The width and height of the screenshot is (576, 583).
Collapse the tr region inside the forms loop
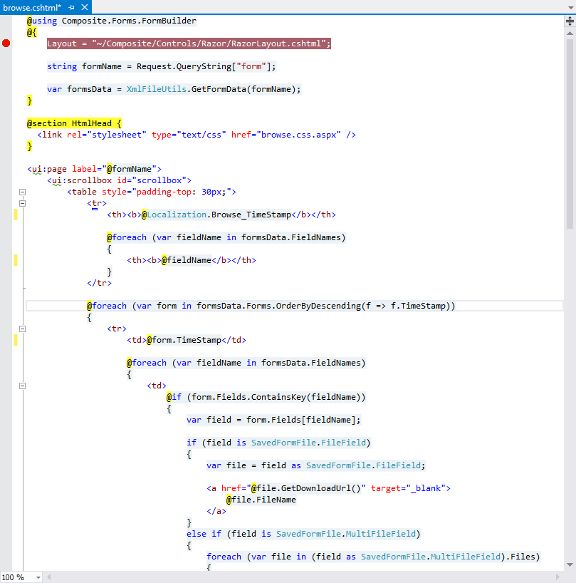[22, 329]
